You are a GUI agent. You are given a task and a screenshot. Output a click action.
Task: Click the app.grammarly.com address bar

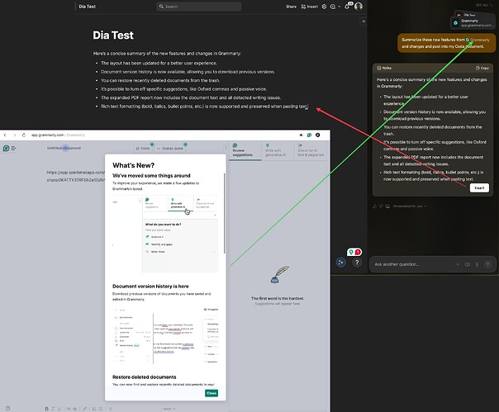[58, 135]
